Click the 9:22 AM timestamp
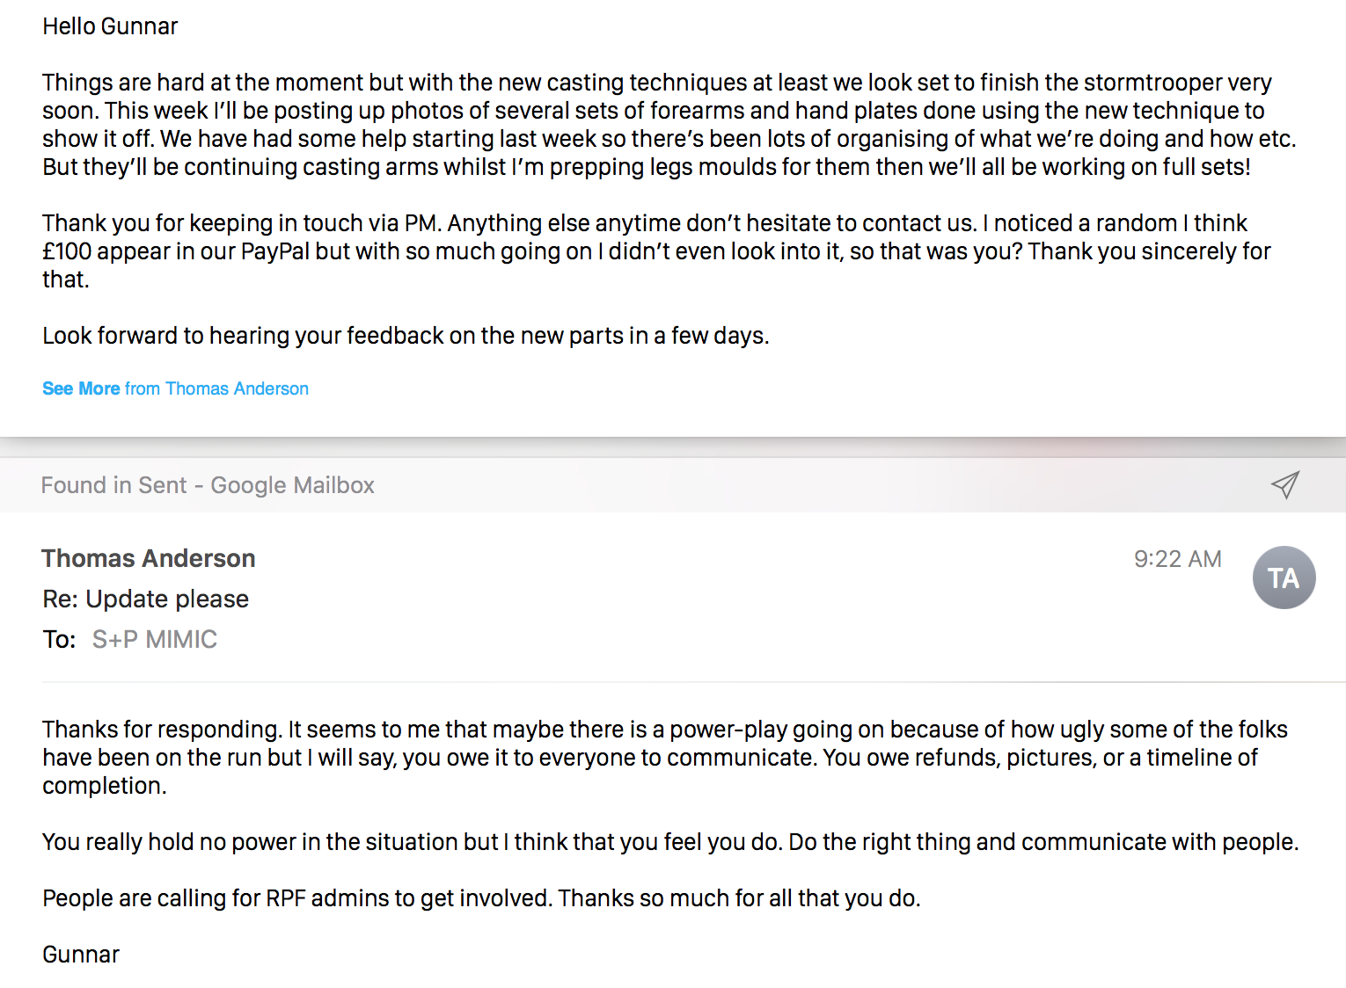This screenshot has width=1346, height=988. point(1177,559)
